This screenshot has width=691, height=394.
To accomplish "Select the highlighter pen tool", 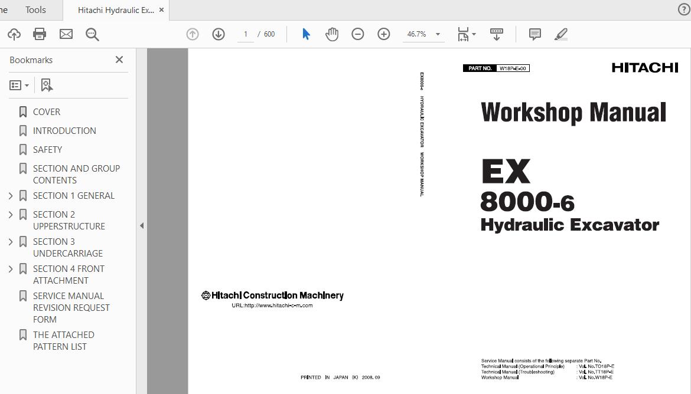I will (x=560, y=34).
